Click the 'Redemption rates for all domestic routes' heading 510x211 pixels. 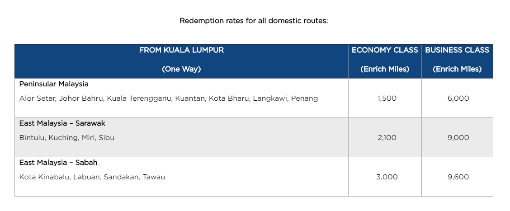[x=254, y=21]
